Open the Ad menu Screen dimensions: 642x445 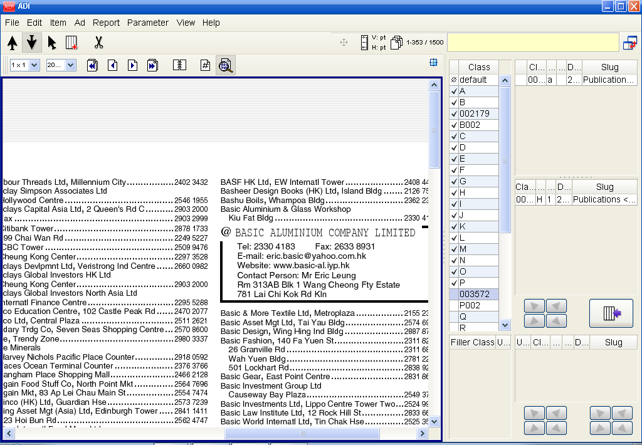(x=80, y=23)
